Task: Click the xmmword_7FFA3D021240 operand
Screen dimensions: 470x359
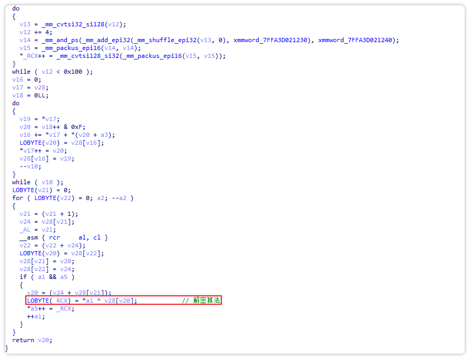Action: click(358, 40)
